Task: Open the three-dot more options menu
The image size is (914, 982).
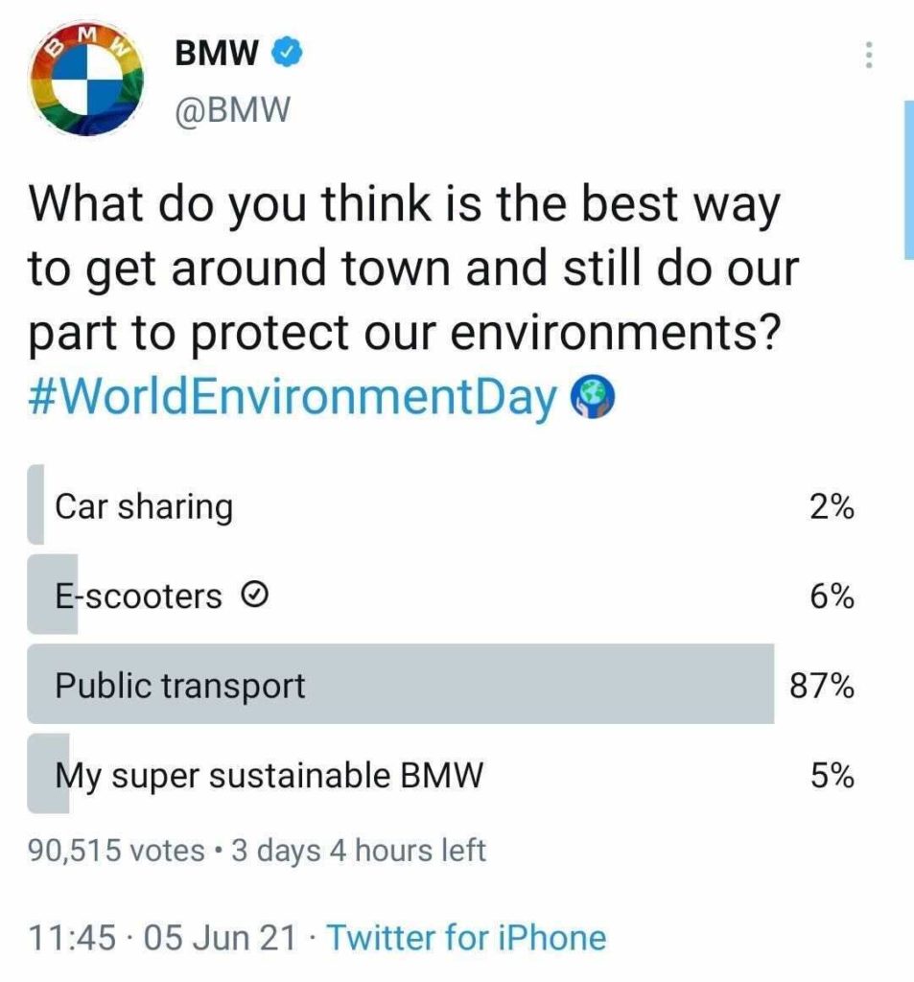Action: (868, 55)
